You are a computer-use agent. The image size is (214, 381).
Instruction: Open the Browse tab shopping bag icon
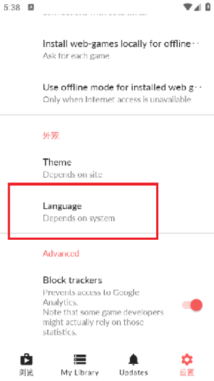coord(26,359)
